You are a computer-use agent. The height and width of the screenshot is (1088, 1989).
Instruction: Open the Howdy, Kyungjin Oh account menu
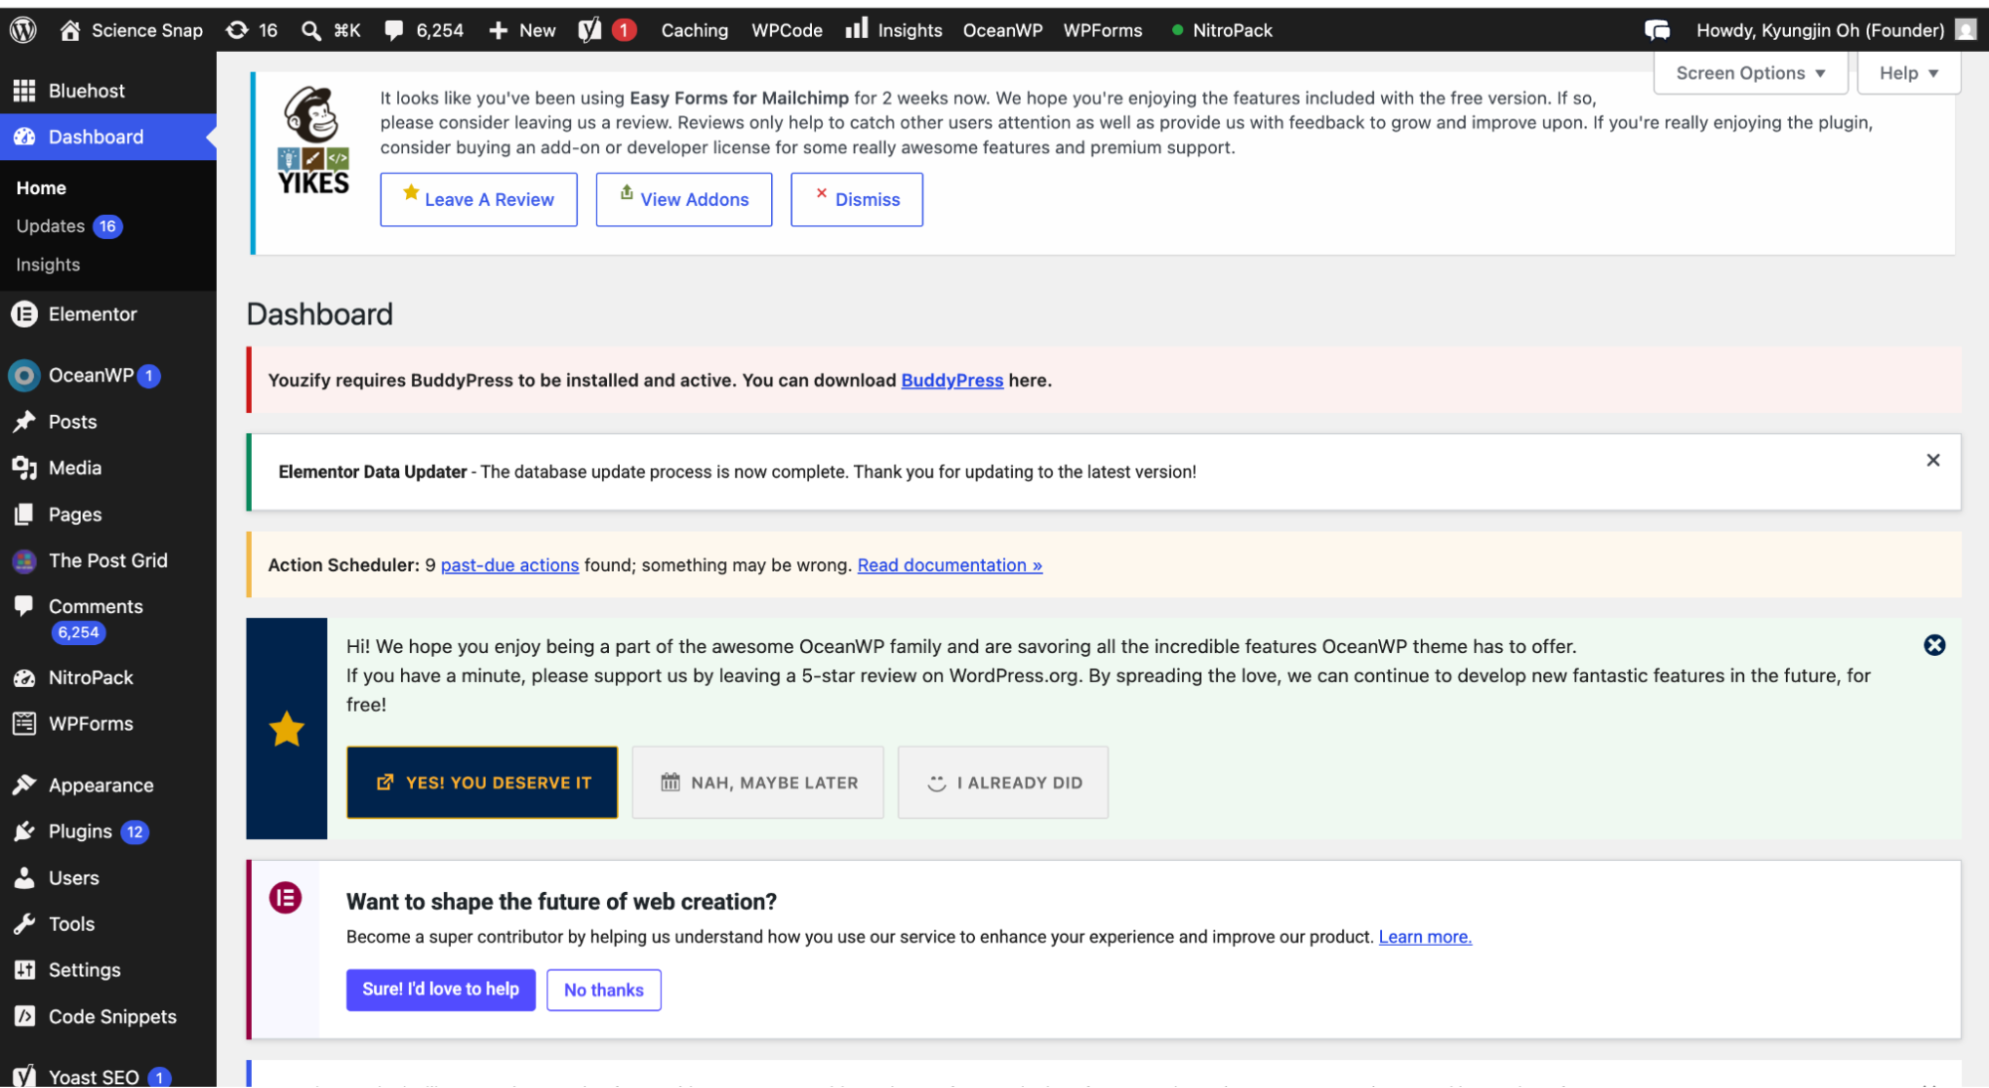(x=1820, y=30)
